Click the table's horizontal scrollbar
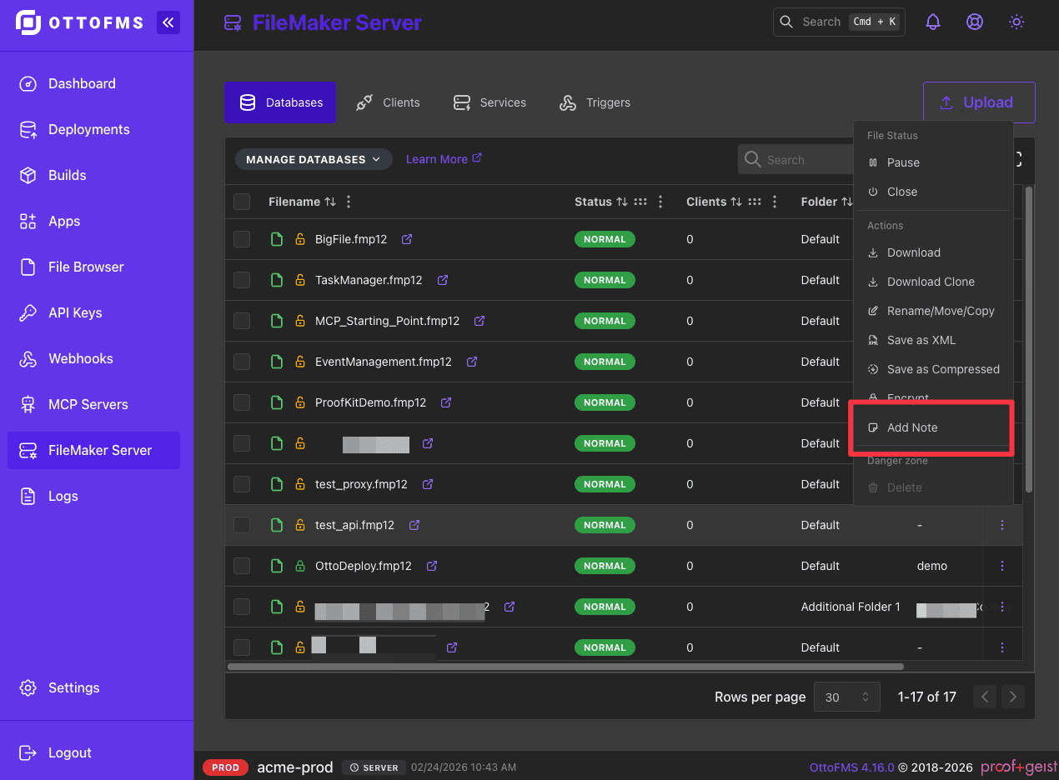Screen dimensions: 1059x780 pos(565,667)
